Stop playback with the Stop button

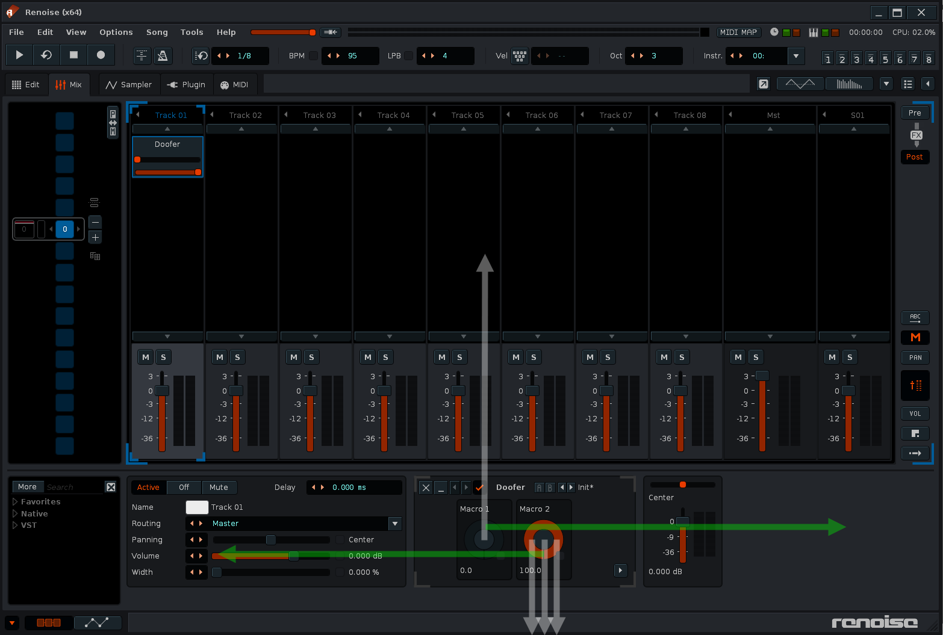point(73,55)
